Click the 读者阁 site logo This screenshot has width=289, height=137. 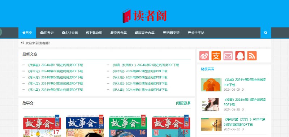pos(145,16)
